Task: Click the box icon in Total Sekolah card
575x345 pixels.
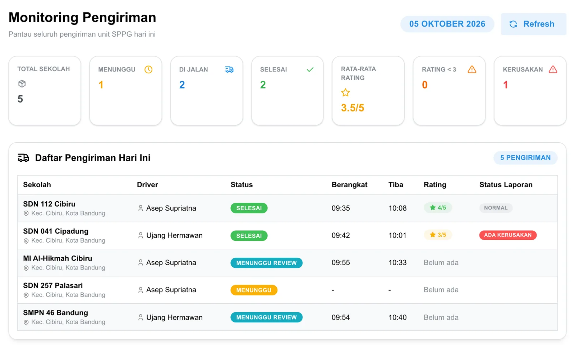Action: tap(22, 84)
